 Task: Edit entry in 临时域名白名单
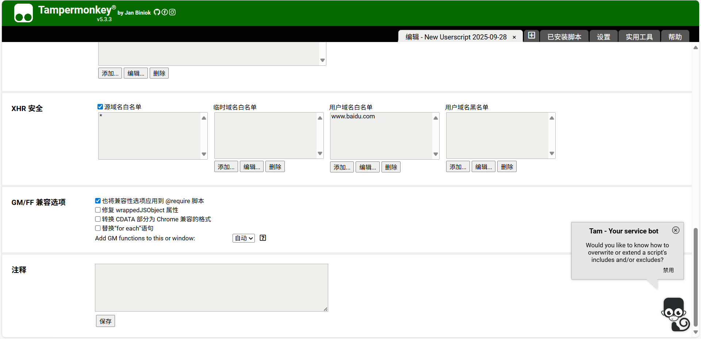pyautogui.click(x=252, y=167)
